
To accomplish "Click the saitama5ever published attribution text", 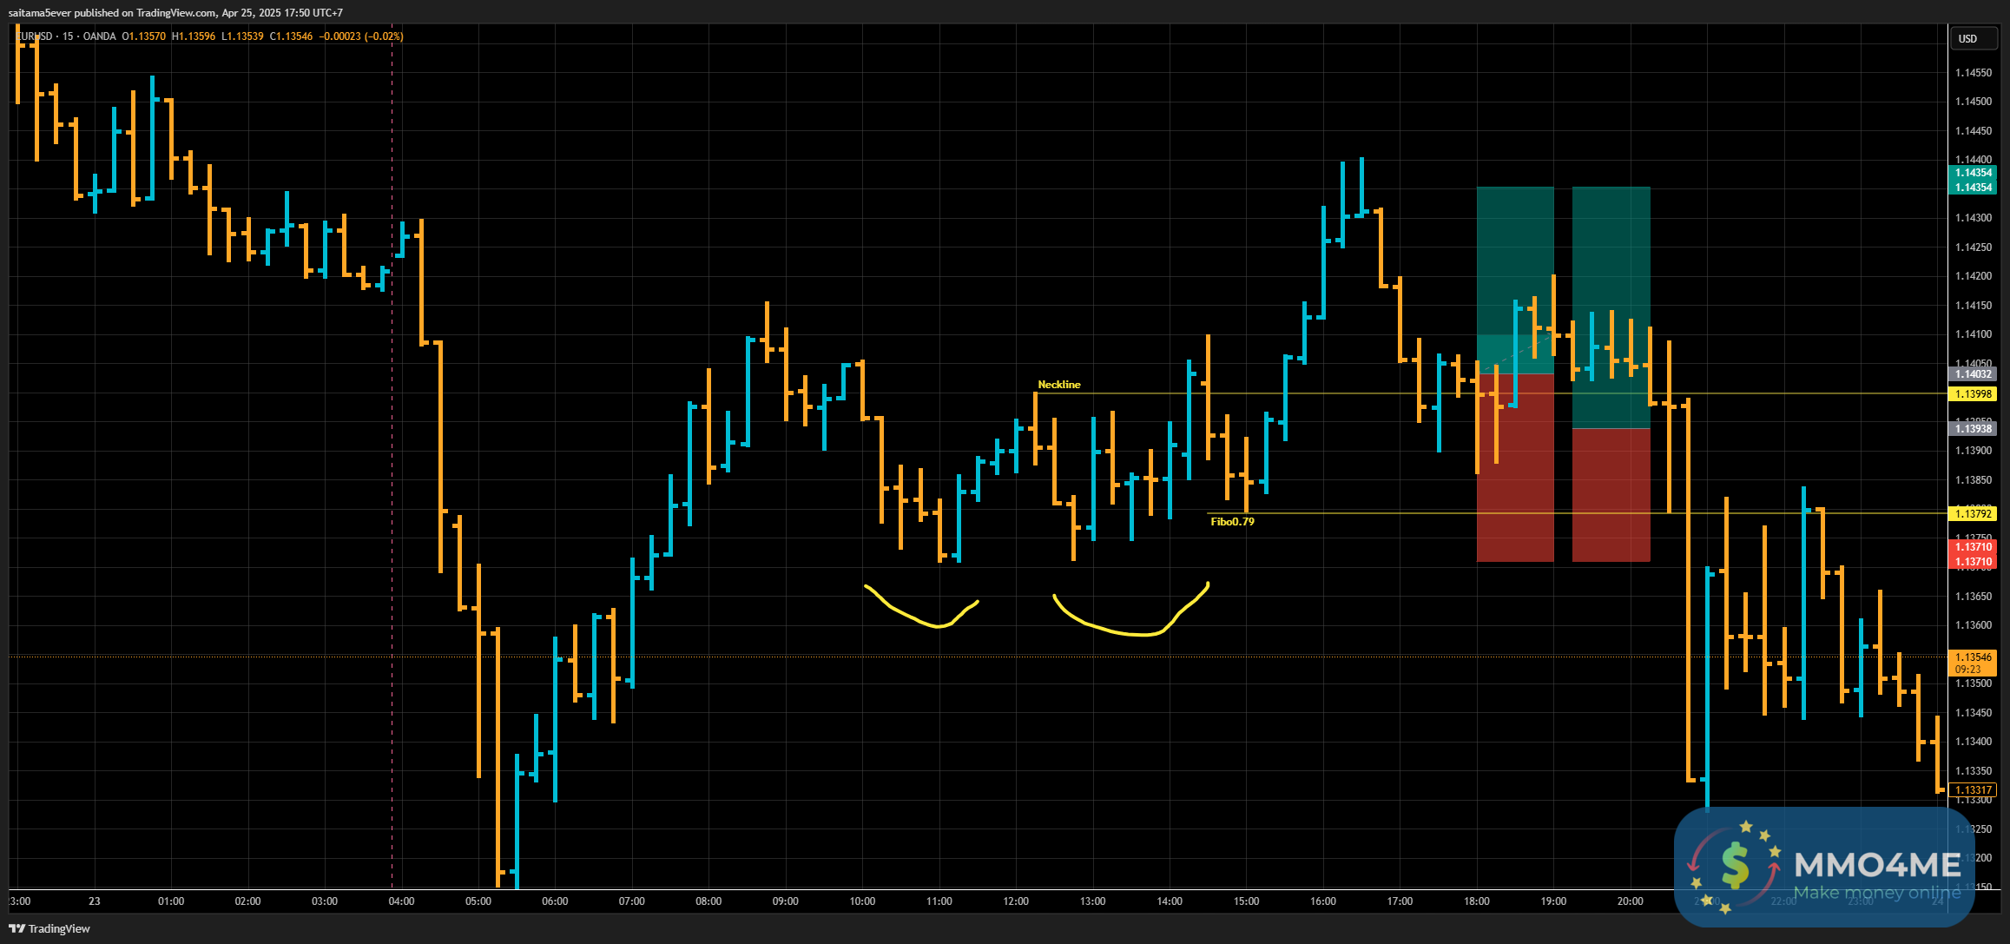I will tap(174, 13).
